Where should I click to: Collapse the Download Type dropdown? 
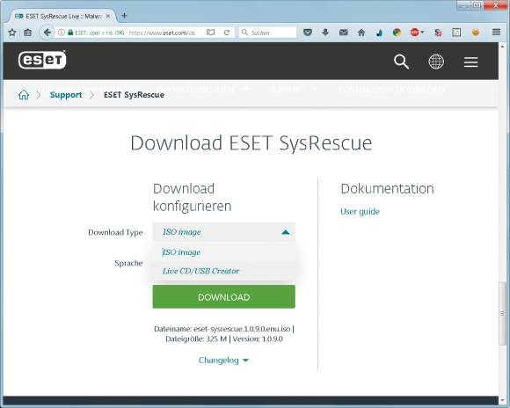pos(223,232)
